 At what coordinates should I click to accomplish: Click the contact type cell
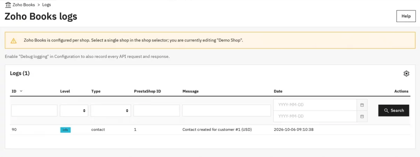(x=98, y=129)
